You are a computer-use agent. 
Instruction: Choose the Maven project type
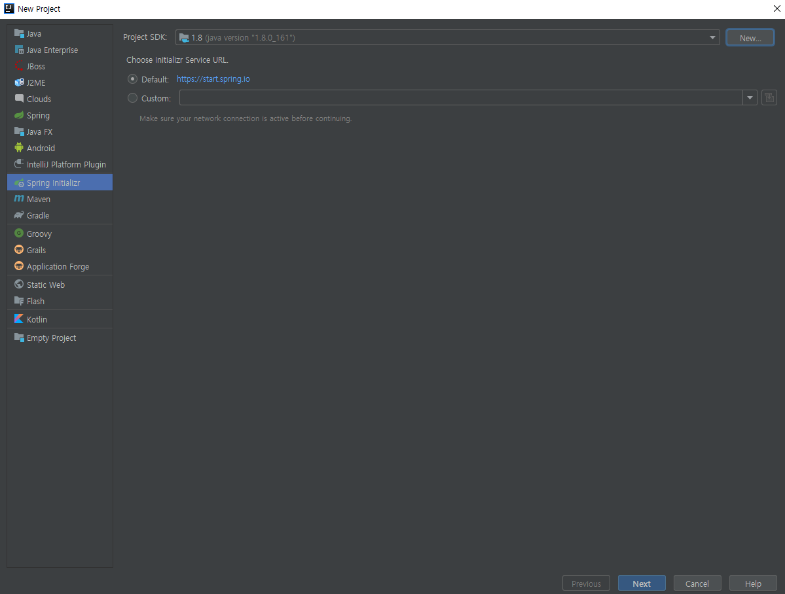click(60, 199)
